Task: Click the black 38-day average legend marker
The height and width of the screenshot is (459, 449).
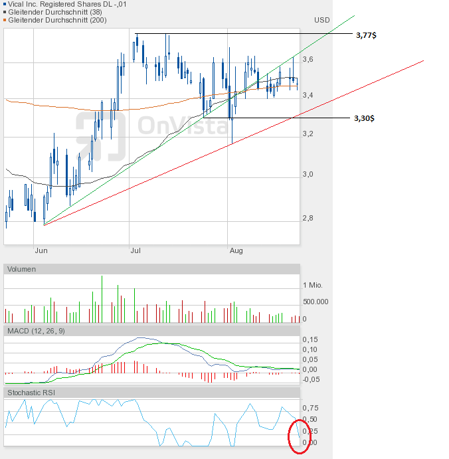Action: [x=5, y=13]
